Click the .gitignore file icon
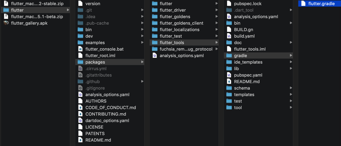 pos(81,88)
